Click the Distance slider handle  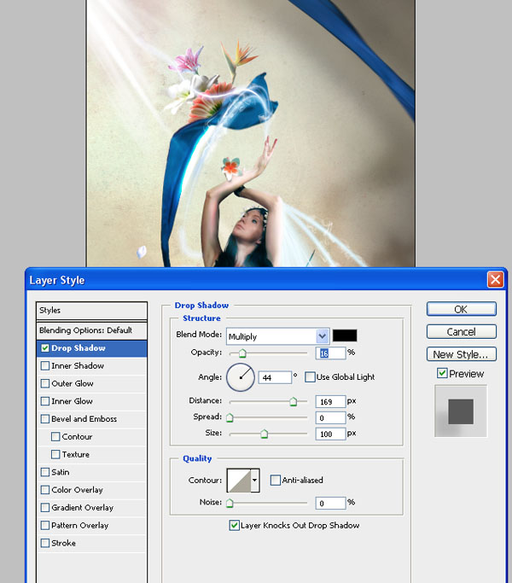(293, 401)
